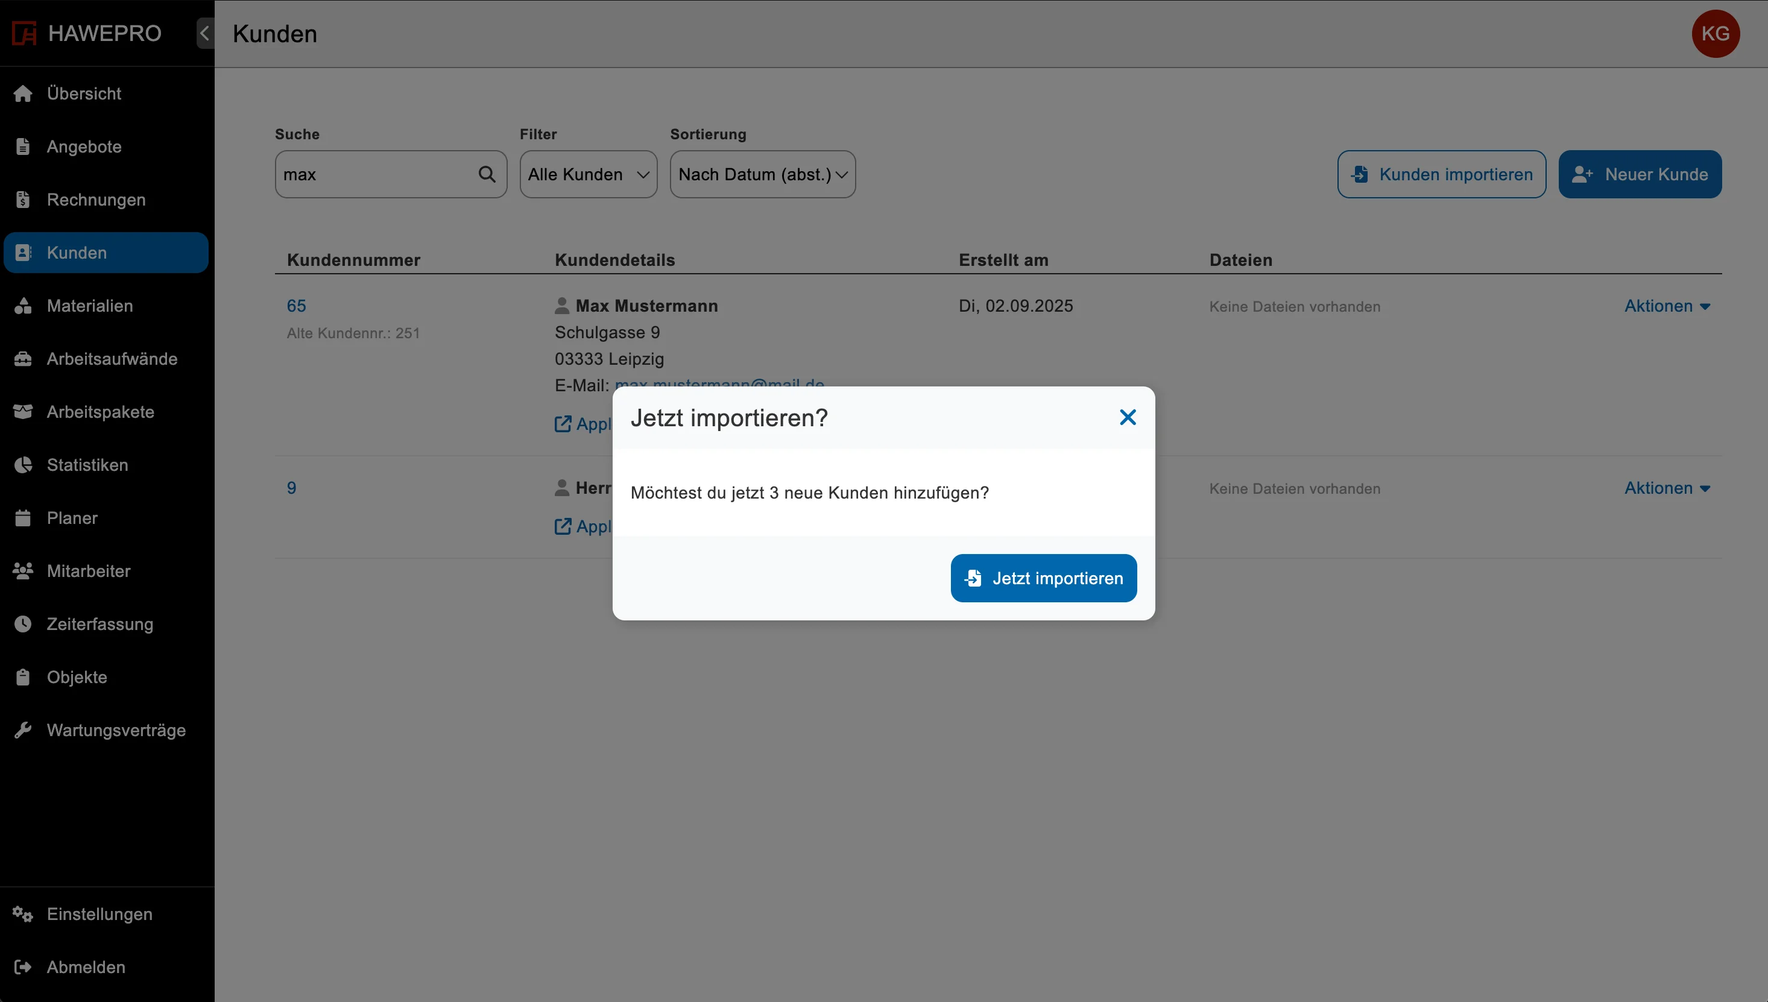
Task: Go to the Übersicht page
Action: tap(106, 93)
